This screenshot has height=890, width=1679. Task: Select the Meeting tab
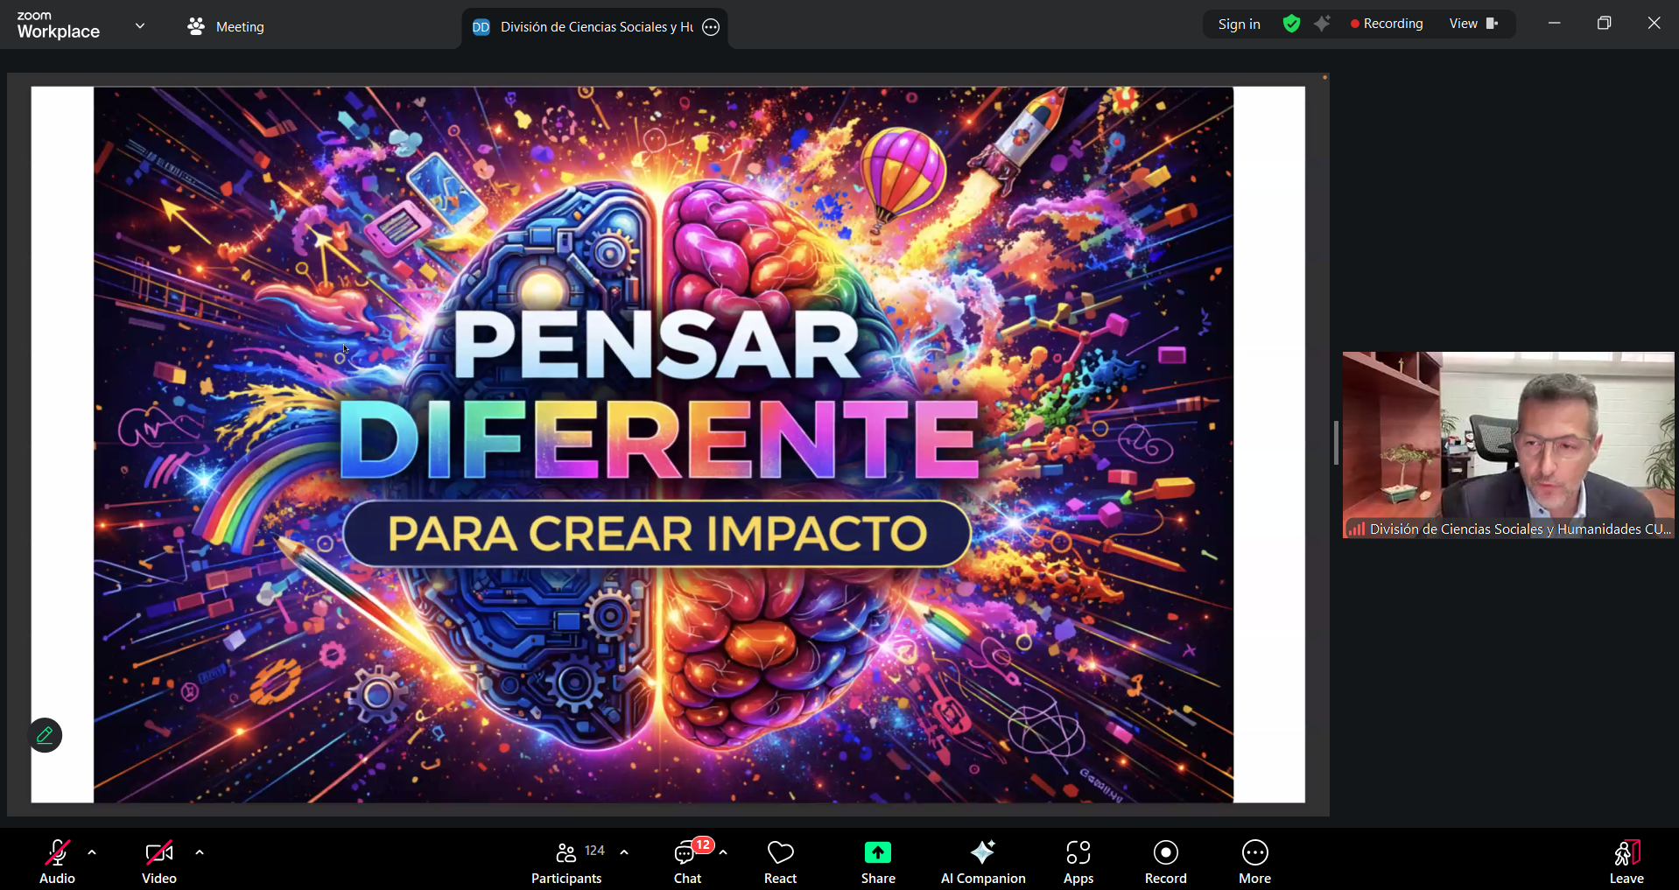(226, 27)
